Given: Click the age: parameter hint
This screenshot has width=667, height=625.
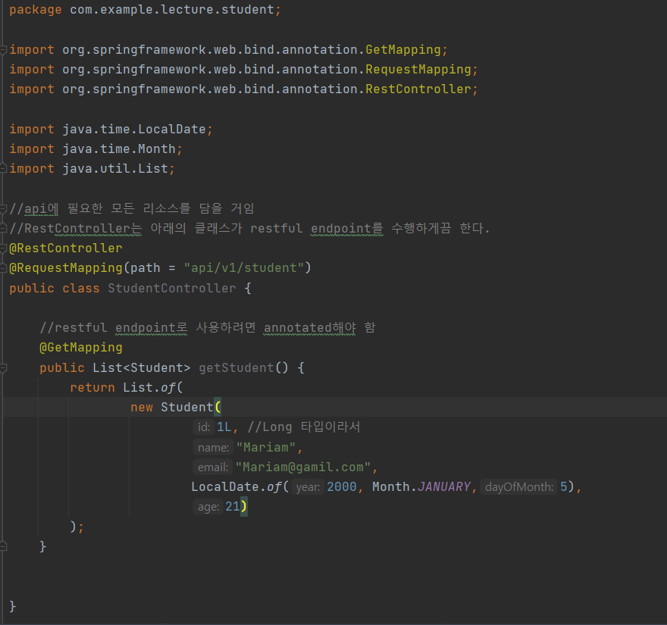Looking at the screenshot, I should (208, 508).
